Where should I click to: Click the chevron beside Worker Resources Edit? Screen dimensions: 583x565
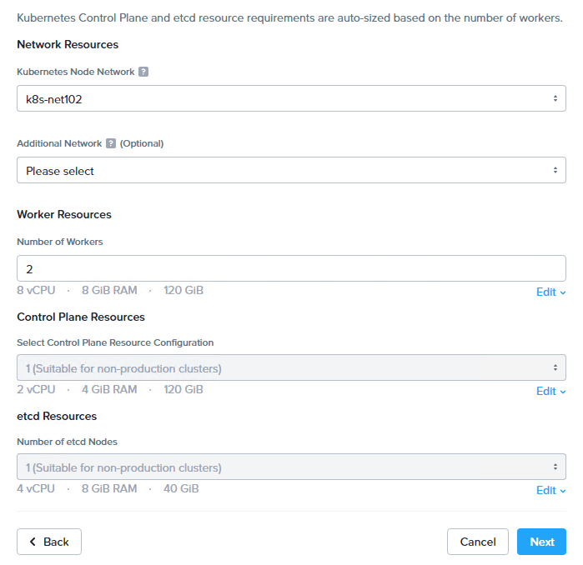563,292
